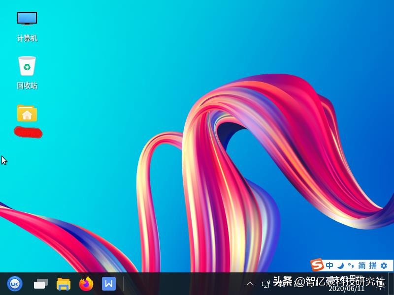Viewport: 394px width, 295px height.
Task: Open Sogou input settings gear
Action: (x=384, y=265)
